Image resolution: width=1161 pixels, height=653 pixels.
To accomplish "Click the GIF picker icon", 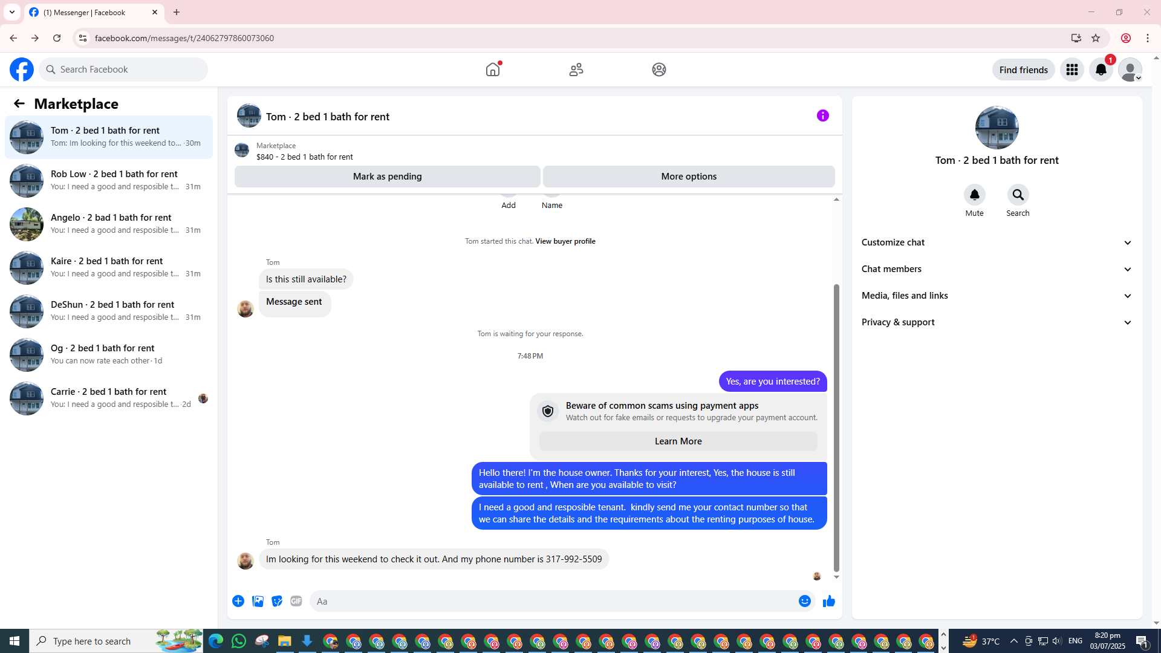I will click(x=296, y=601).
